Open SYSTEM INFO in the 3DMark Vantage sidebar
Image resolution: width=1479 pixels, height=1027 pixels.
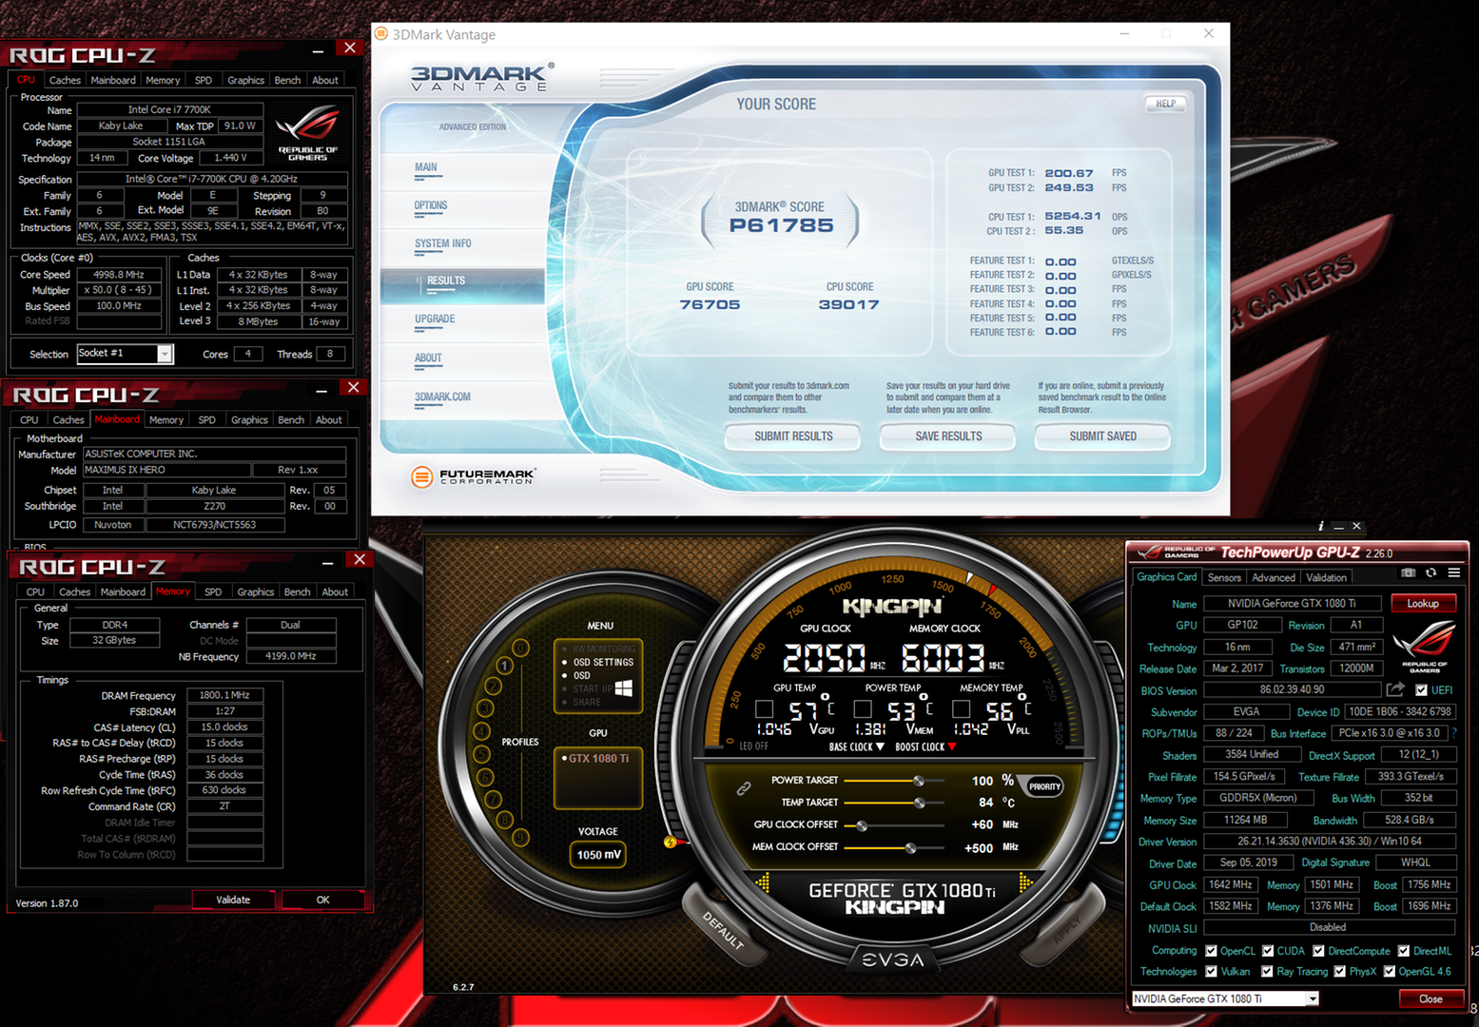(x=442, y=243)
